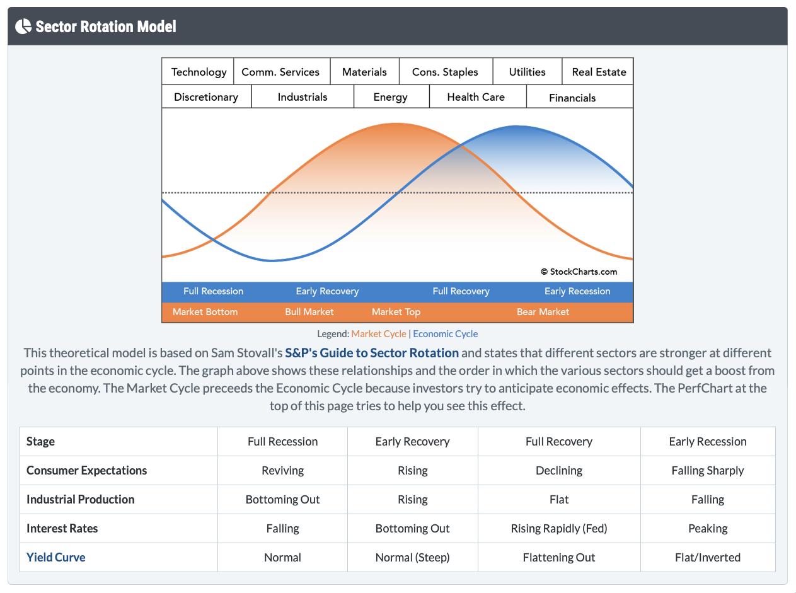
Task: Click the Industrials sector box
Action: coord(303,97)
